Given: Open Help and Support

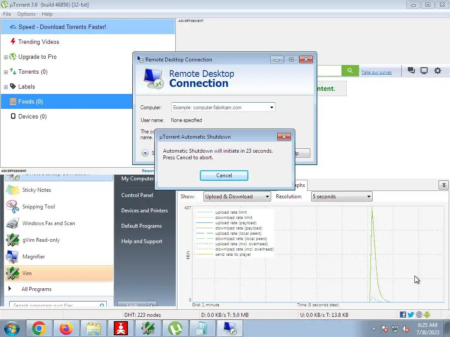Looking at the screenshot, I should point(142,241).
